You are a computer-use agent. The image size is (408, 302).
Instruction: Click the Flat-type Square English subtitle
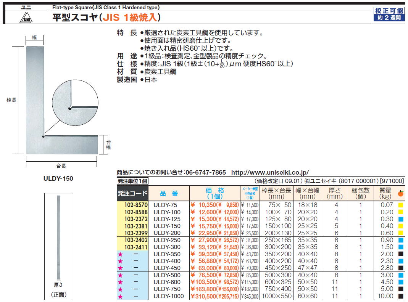click(106, 8)
